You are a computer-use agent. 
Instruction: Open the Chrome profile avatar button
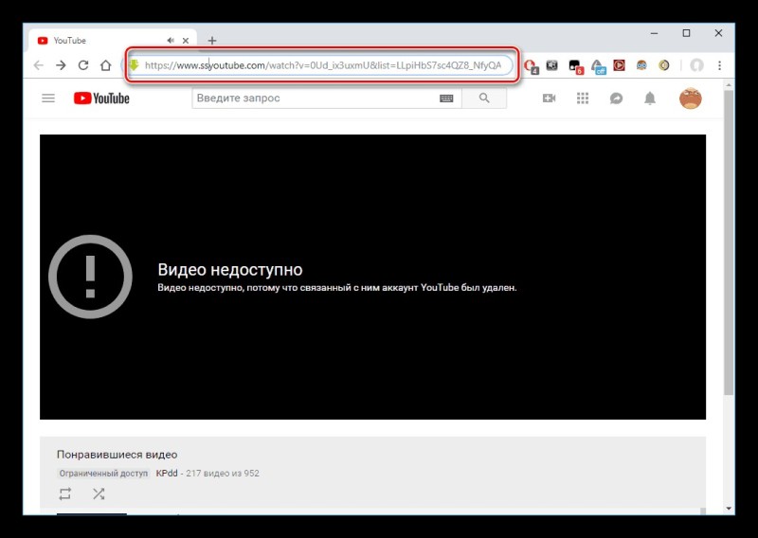[x=696, y=65]
